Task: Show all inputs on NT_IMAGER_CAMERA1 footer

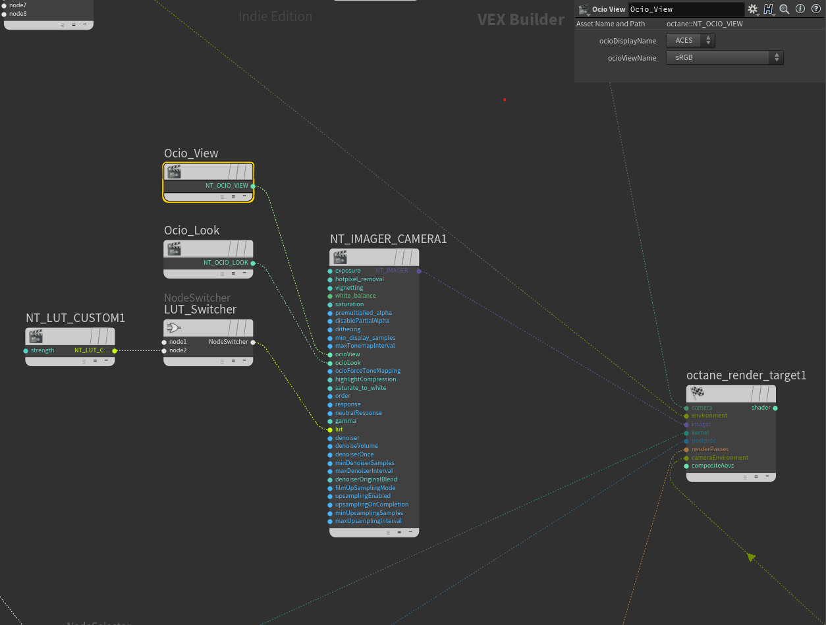Action: click(388, 531)
